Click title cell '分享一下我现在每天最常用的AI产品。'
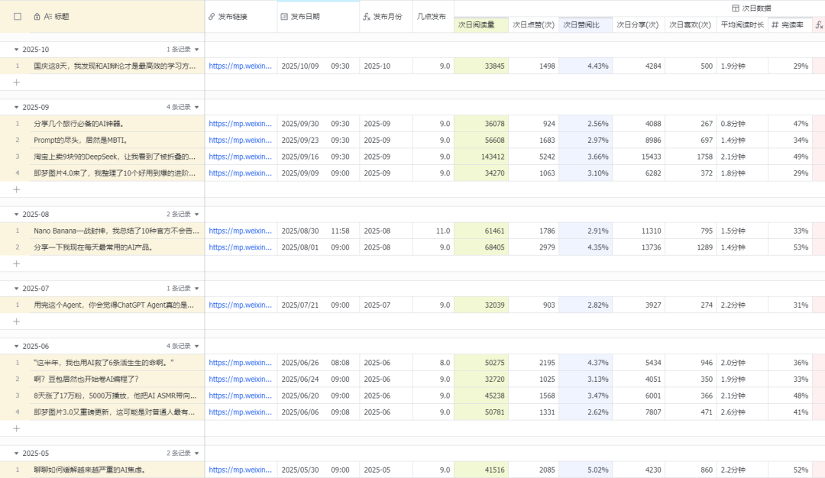 coord(116,247)
